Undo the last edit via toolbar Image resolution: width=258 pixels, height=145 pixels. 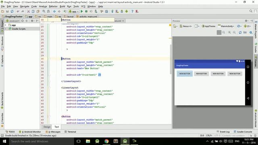(18, 11)
